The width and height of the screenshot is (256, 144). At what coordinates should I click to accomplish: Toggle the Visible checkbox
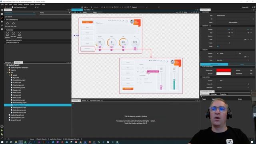(218, 53)
